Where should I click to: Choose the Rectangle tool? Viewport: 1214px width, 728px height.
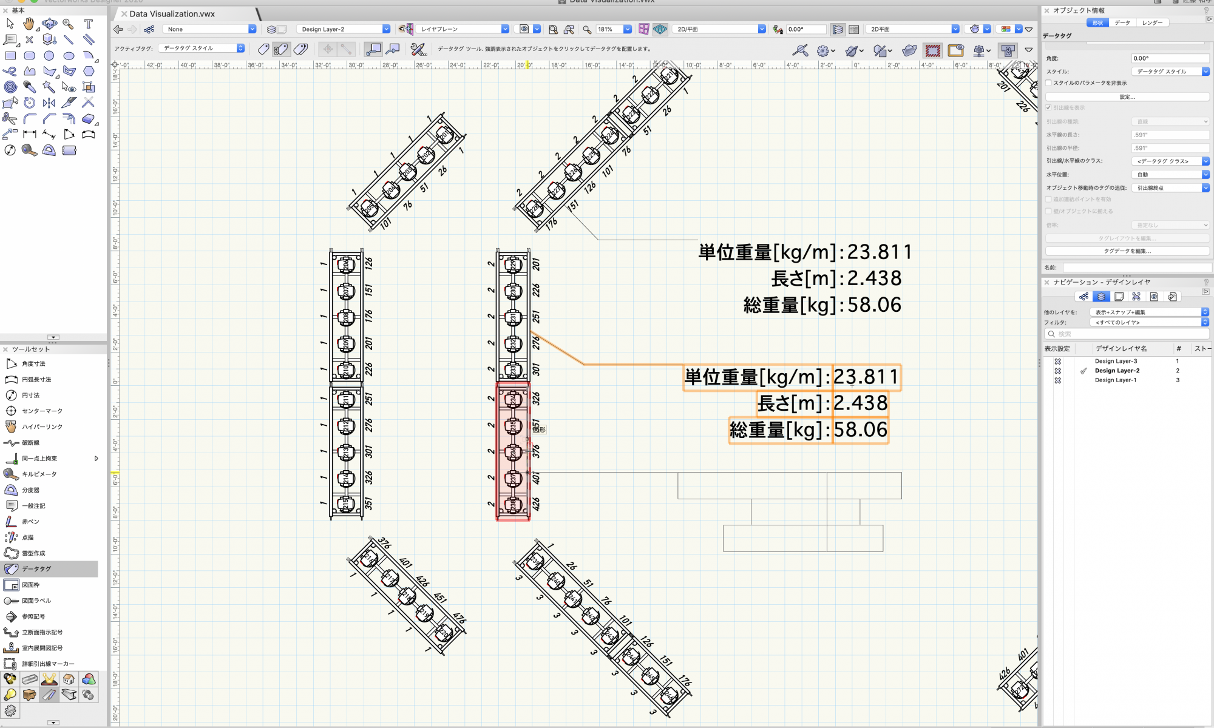(x=10, y=55)
